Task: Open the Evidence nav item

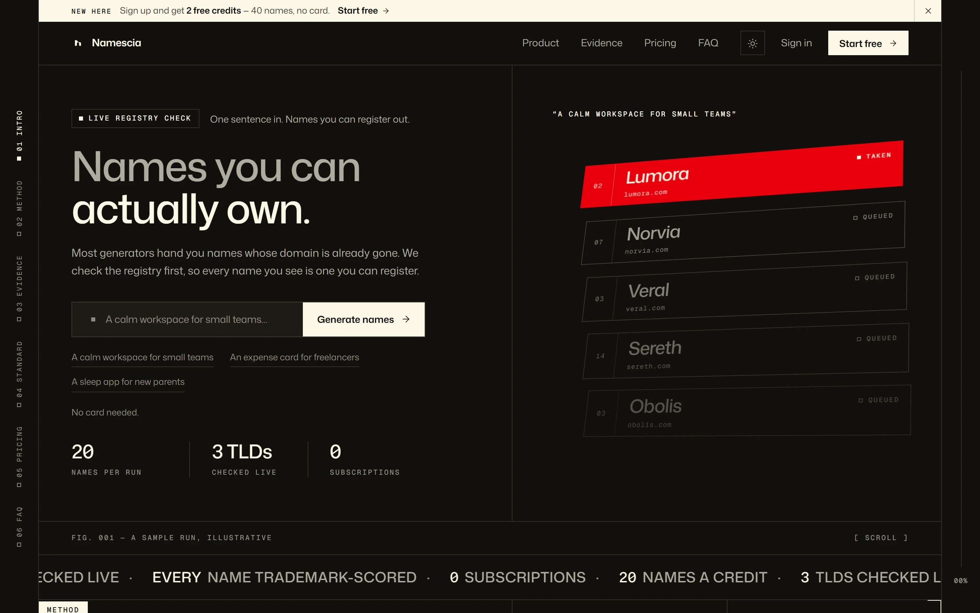Action: [x=601, y=43]
